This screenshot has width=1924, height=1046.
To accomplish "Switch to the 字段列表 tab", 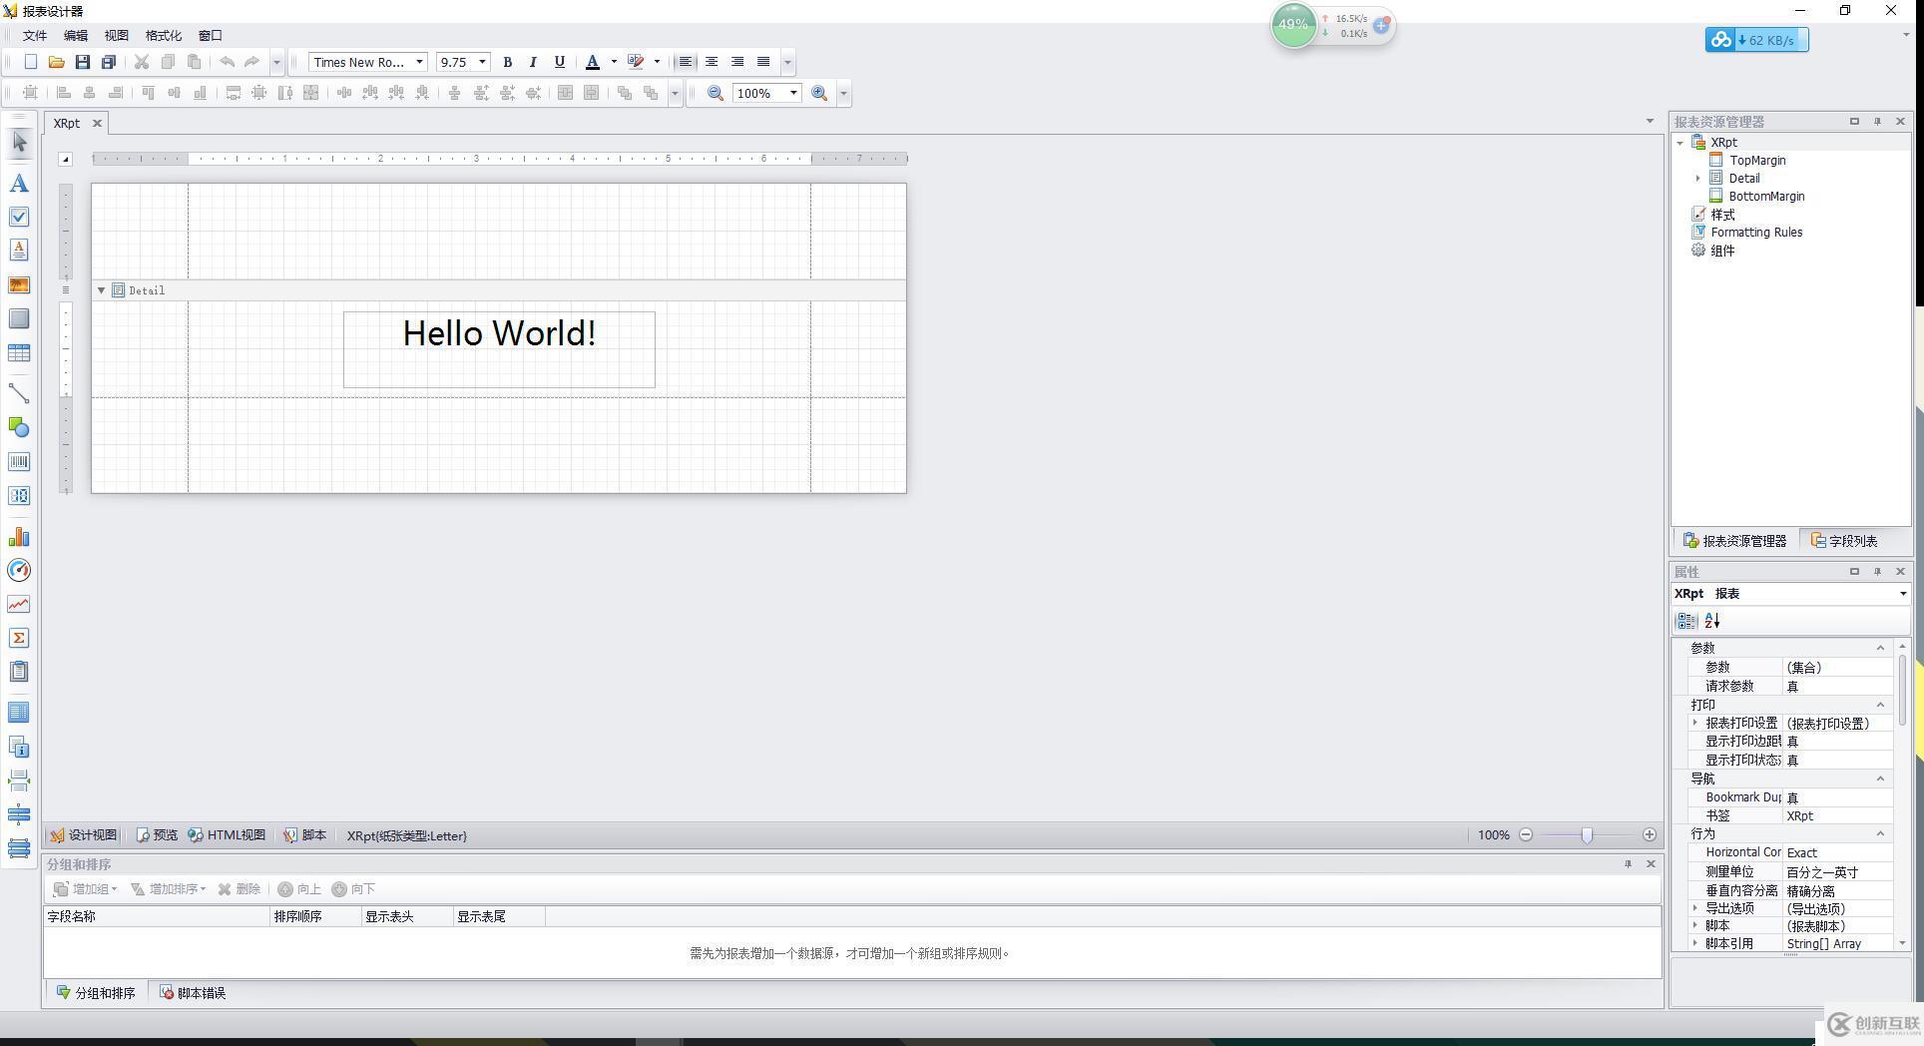I will pos(1844,541).
